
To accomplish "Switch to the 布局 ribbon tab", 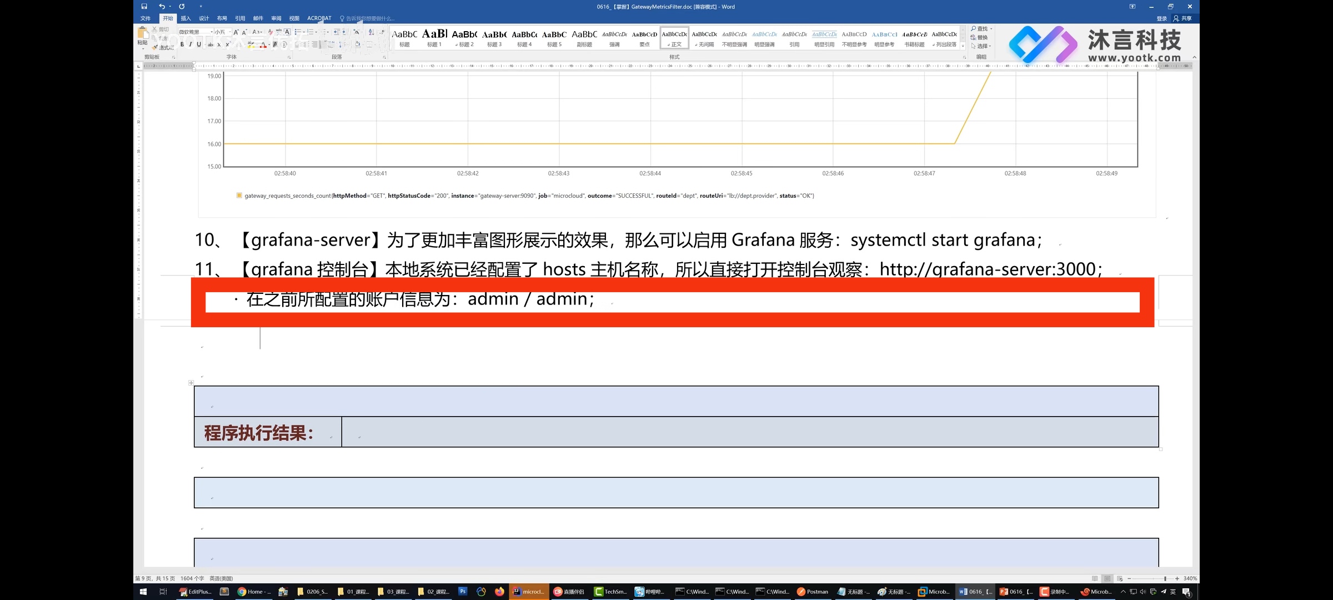I will [222, 18].
